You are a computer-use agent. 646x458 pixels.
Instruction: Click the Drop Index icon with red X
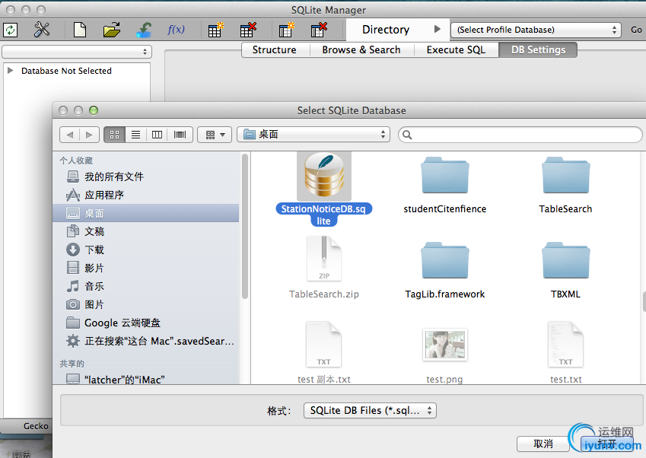coord(319,30)
